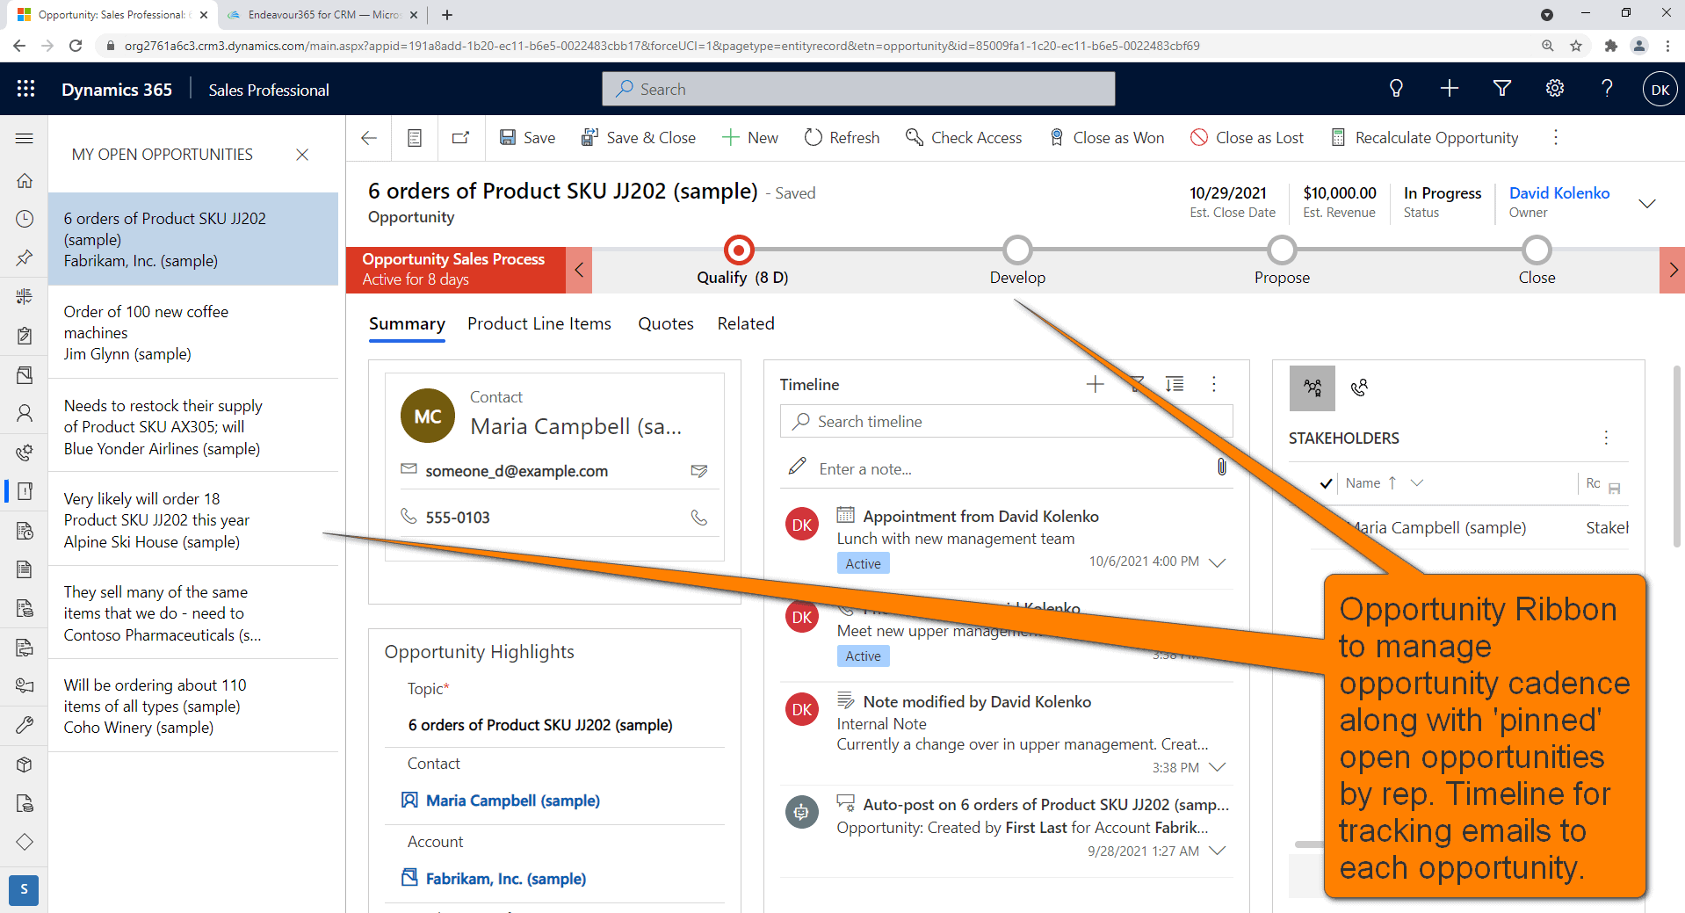Open the Name column sort dropdown
This screenshot has height=913, width=1685.
pos(1417,483)
